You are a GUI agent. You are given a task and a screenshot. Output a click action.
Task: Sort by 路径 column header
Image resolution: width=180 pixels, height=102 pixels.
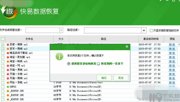(104, 39)
